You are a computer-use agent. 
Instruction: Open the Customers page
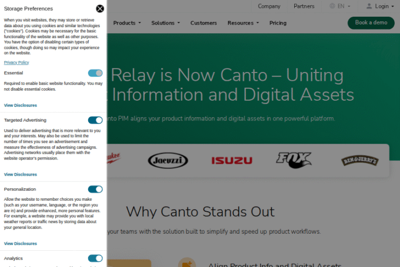[x=204, y=23]
